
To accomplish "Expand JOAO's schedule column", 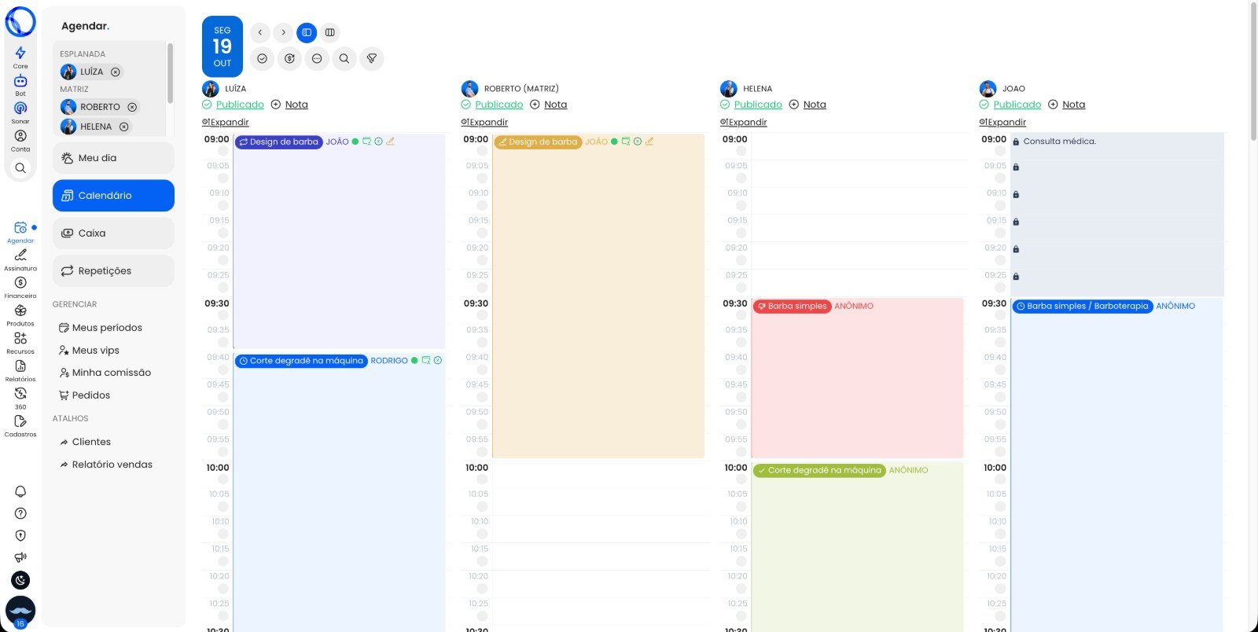I will coord(1002,122).
